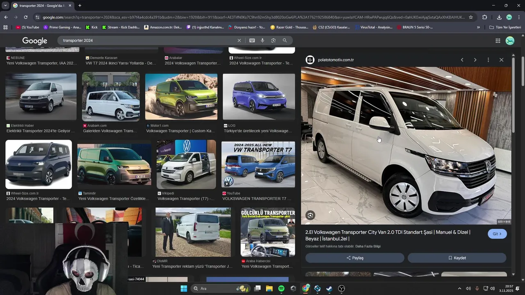Open the Tamindir green Transporter thumbnail

click(114, 164)
